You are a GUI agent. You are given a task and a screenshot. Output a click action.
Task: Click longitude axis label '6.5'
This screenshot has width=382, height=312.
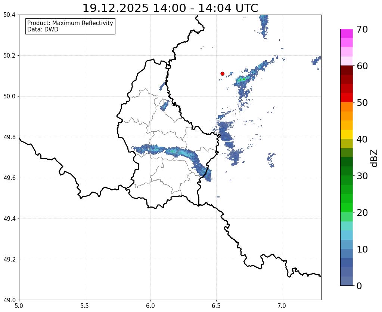coord(216,306)
